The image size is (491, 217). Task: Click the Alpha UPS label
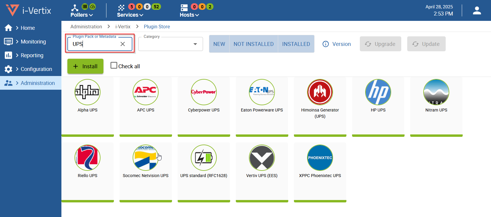(x=87, y=110)
